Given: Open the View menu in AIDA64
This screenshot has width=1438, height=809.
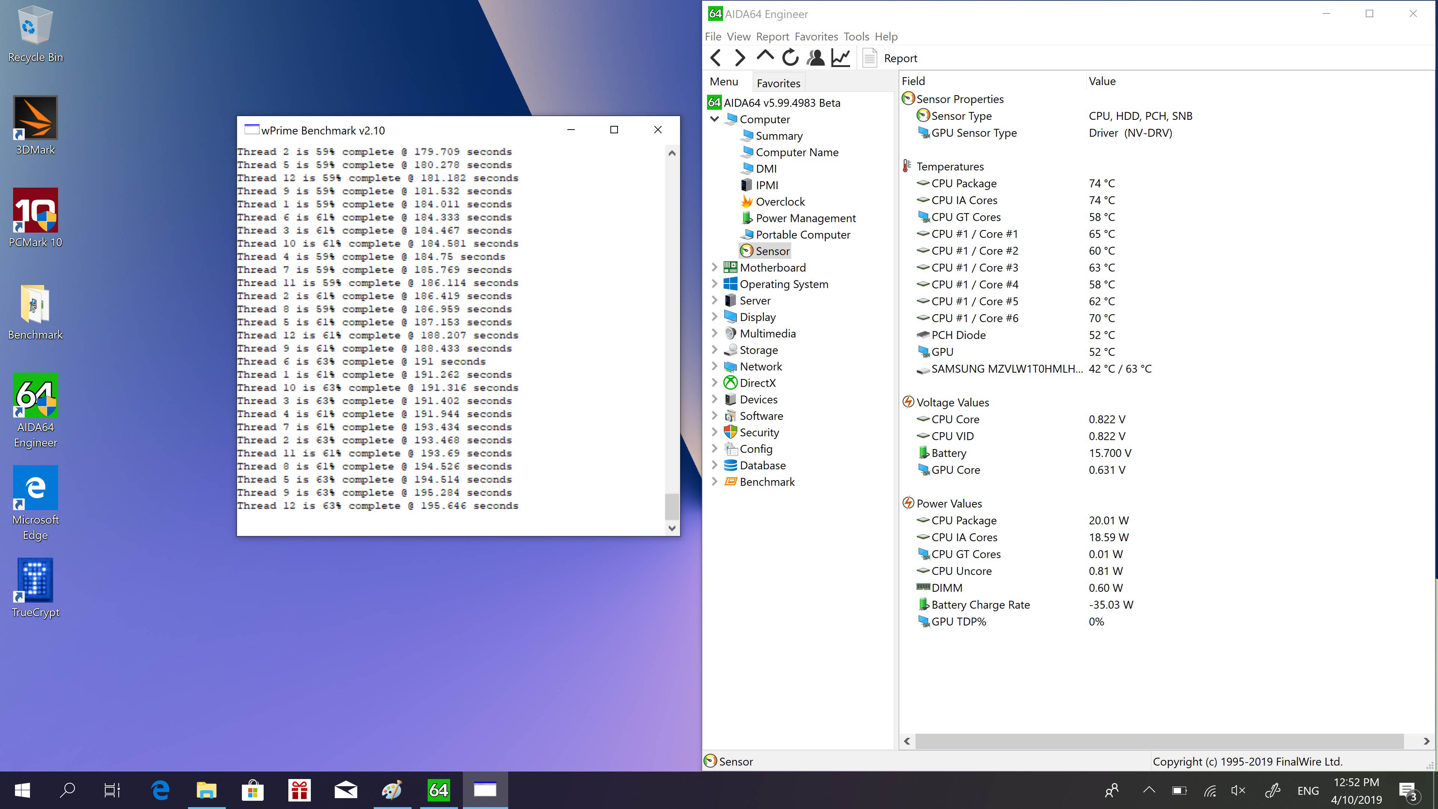Looking at the screenshot, I should click(x=738, y=36).
